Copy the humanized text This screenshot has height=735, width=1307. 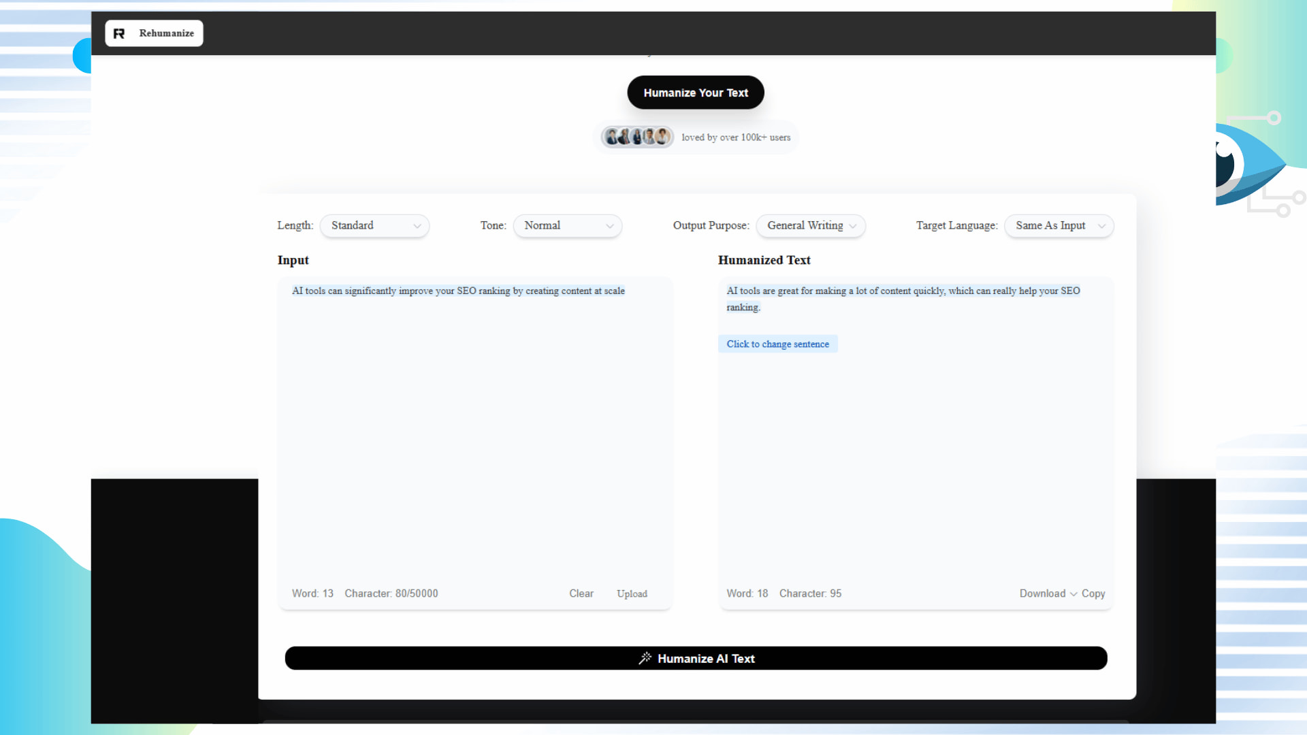(1093, 593)
